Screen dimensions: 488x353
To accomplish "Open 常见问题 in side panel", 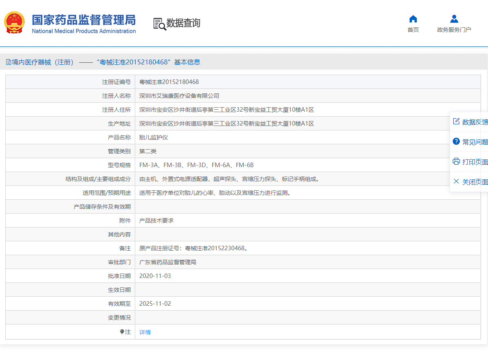I will 475,142.
